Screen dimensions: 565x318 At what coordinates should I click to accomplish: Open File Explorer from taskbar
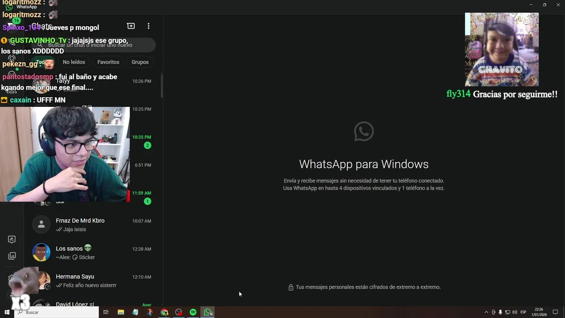tap(121, 312)
